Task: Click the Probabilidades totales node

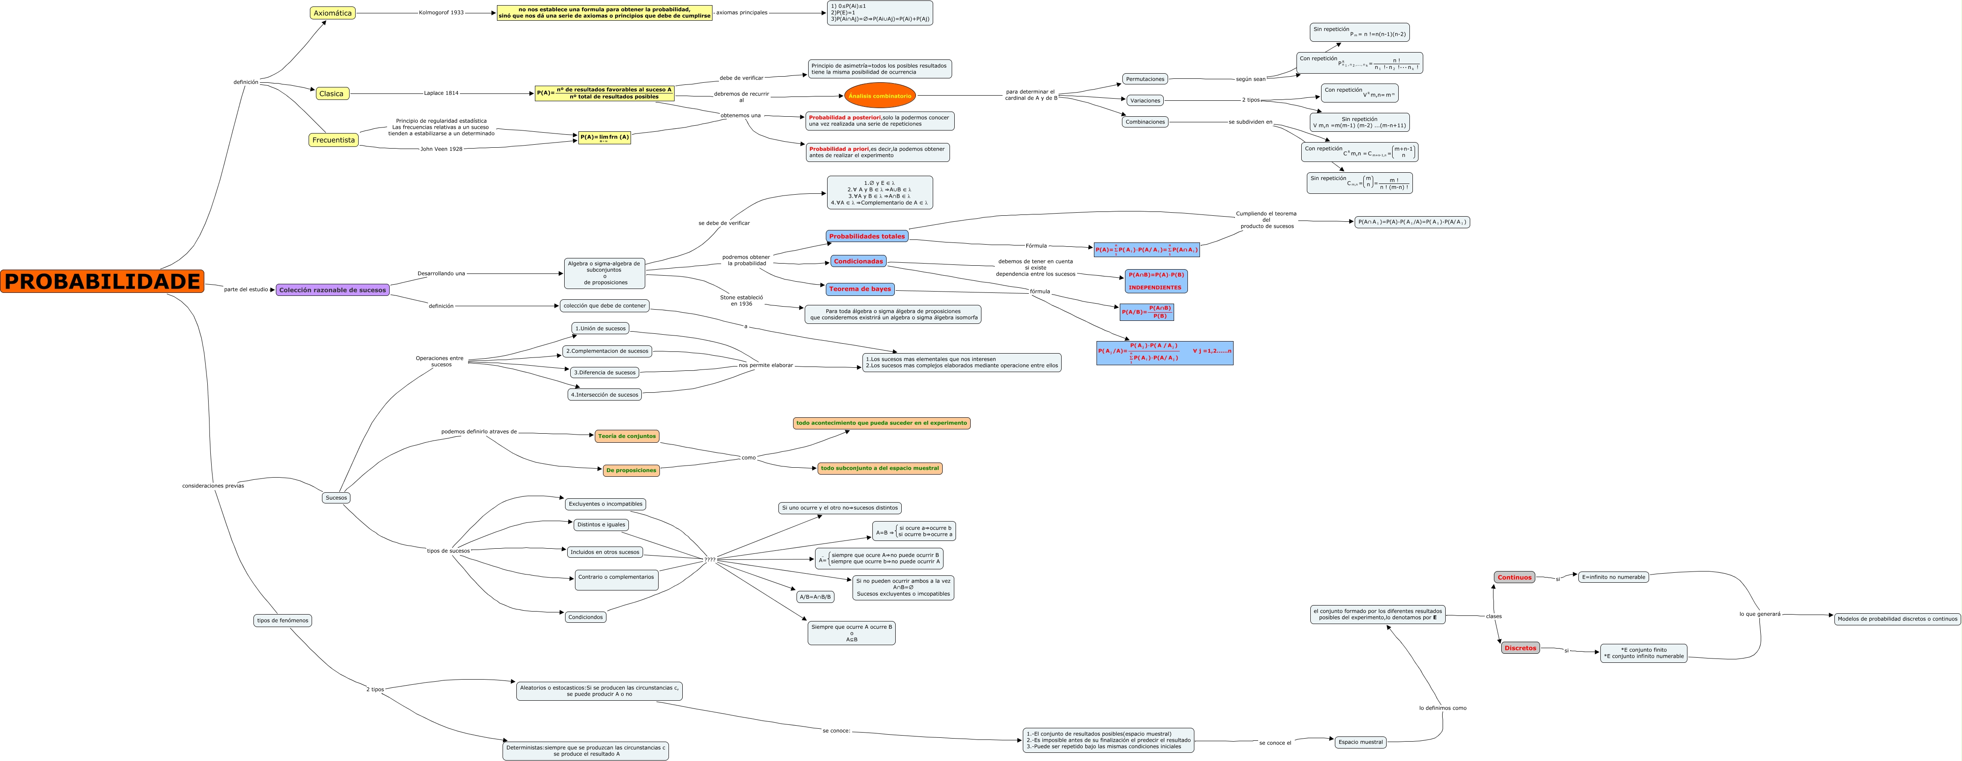Action: tap(867, 237)
